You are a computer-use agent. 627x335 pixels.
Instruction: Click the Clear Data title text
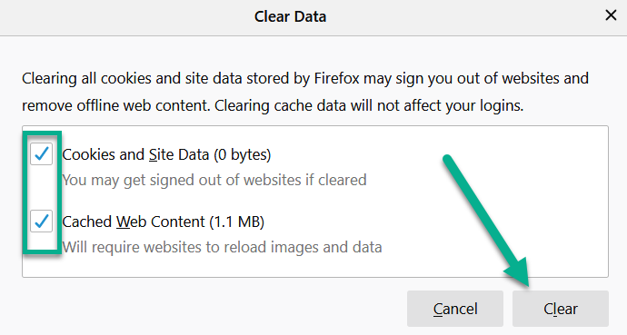(x=290, y=16)
